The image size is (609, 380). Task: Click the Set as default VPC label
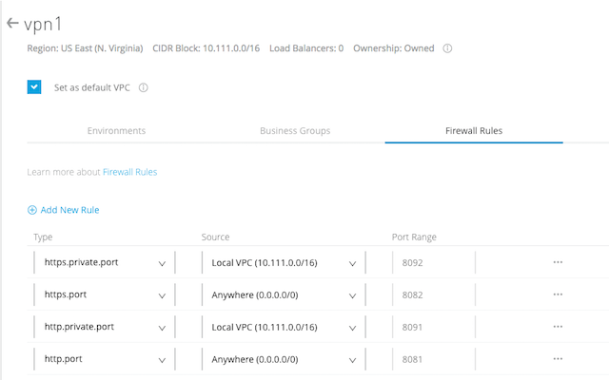(x=92, y=87)
